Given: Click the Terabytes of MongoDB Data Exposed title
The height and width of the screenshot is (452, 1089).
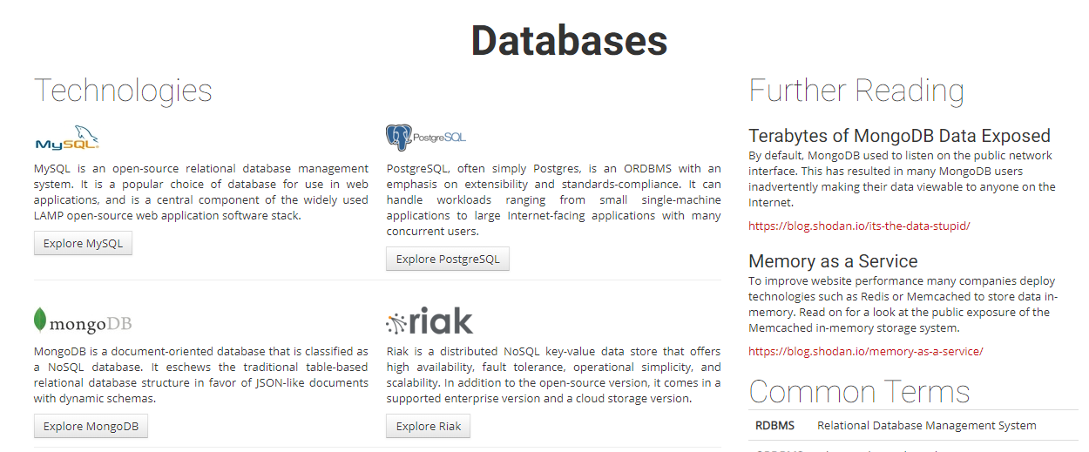Looking at the screenshot, I should coord(899,136).
